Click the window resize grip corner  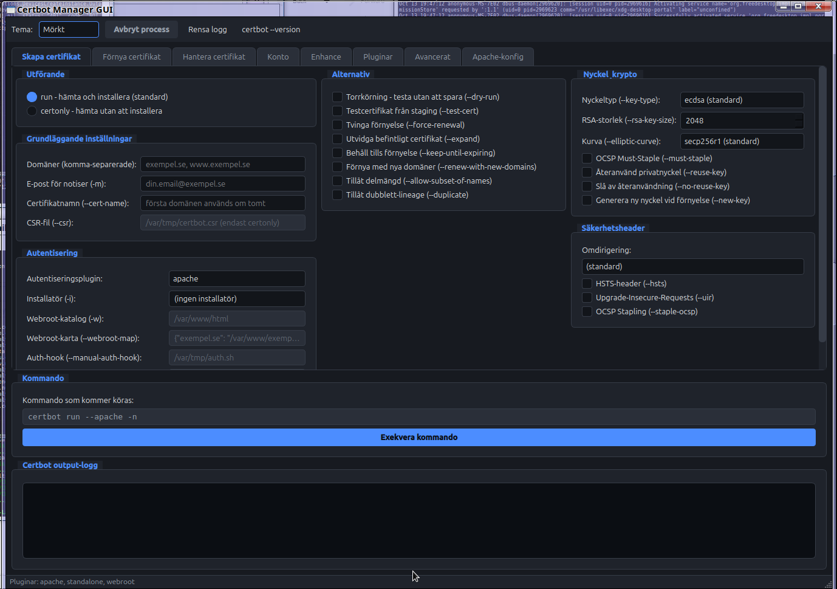pyautogui.click(x=828, y=584)
